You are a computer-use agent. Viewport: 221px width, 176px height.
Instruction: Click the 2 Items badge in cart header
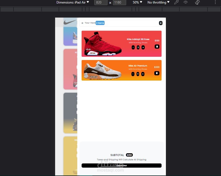100,23
